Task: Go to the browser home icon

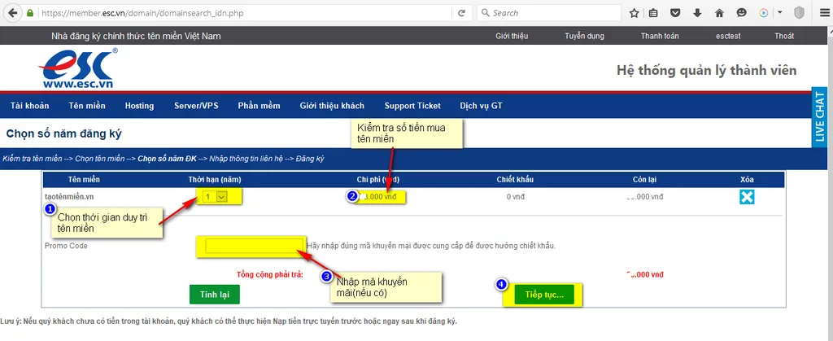Action: click(x=719, y=13)
